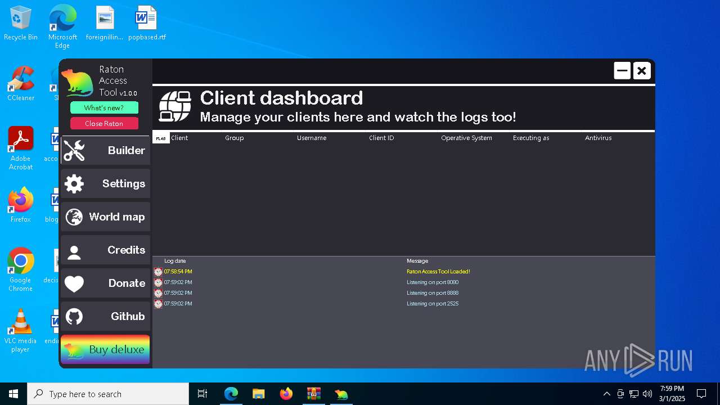Open the Microsoft Edge desktop shortcut

tap(62, 26)
